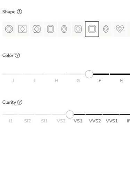Click the Clarity slider handle
This screenshot has width=130, height=176.
click(x=70, y=114)
